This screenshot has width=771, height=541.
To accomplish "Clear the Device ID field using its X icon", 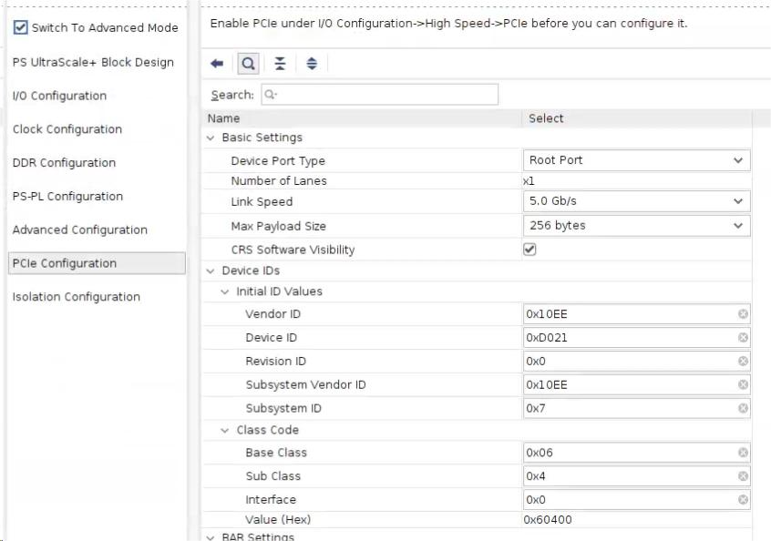I will 743,338.
